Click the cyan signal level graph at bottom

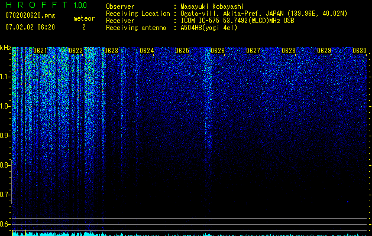click(190, 234)
